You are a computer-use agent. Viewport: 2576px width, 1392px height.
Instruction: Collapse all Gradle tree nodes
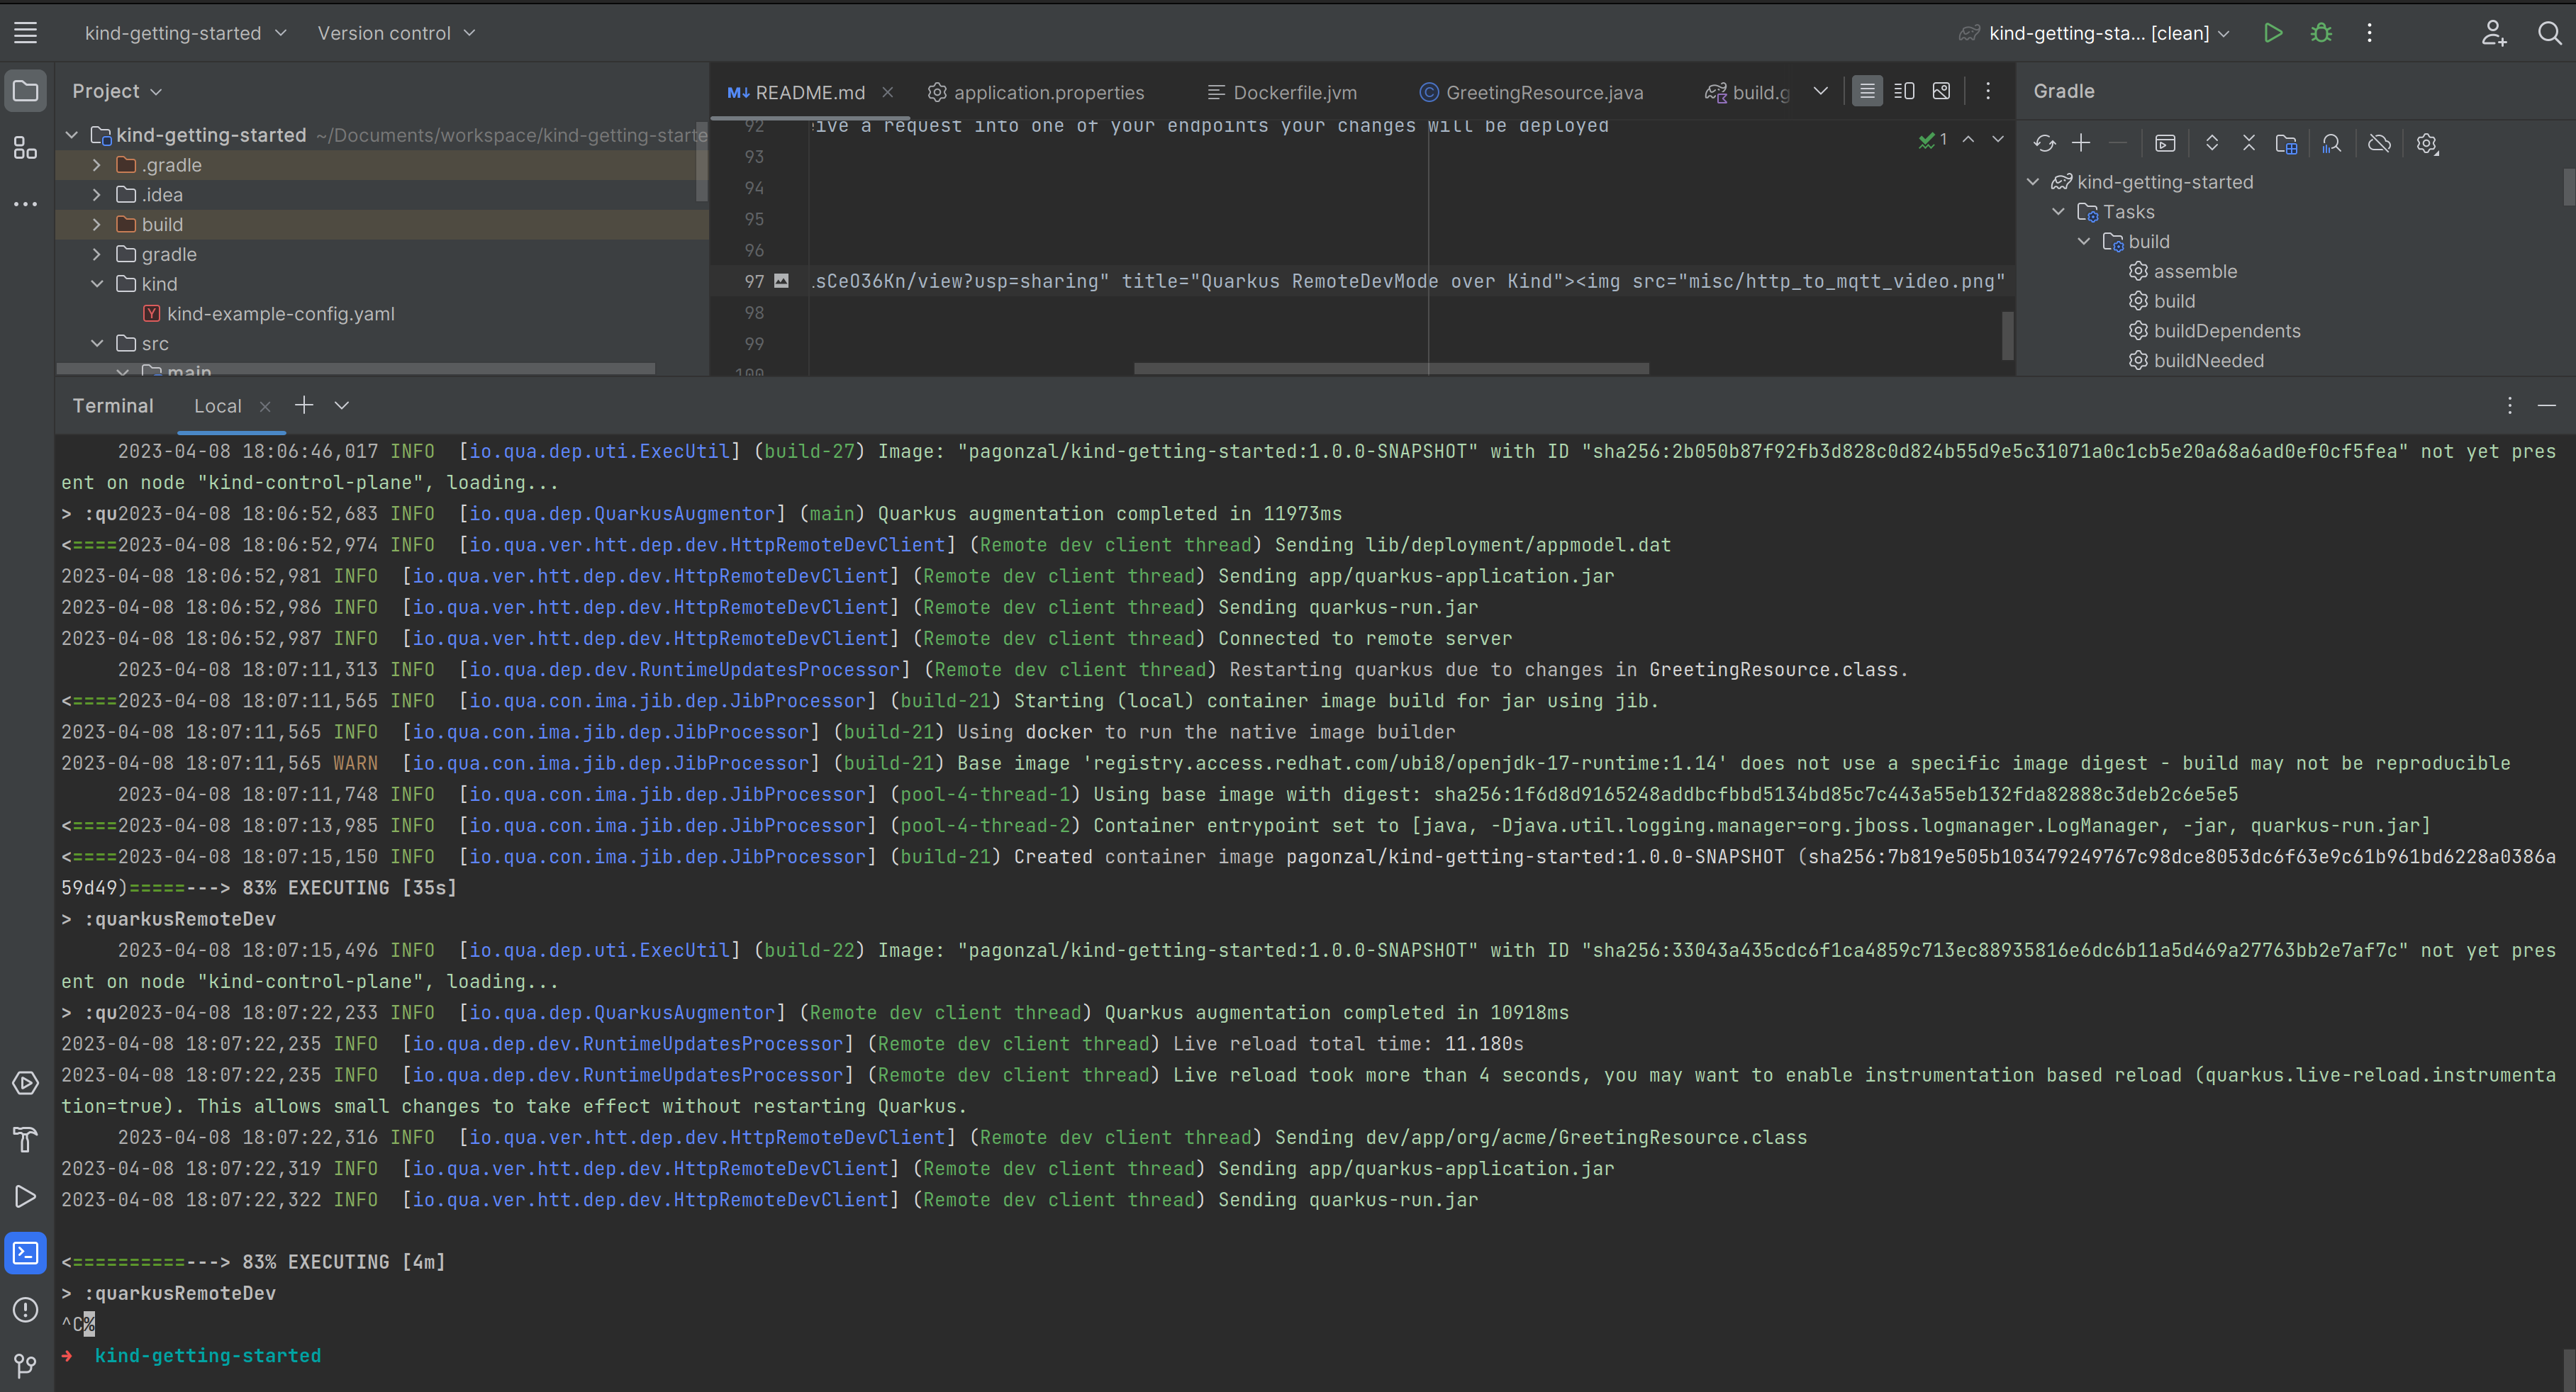coord(2248,144)
